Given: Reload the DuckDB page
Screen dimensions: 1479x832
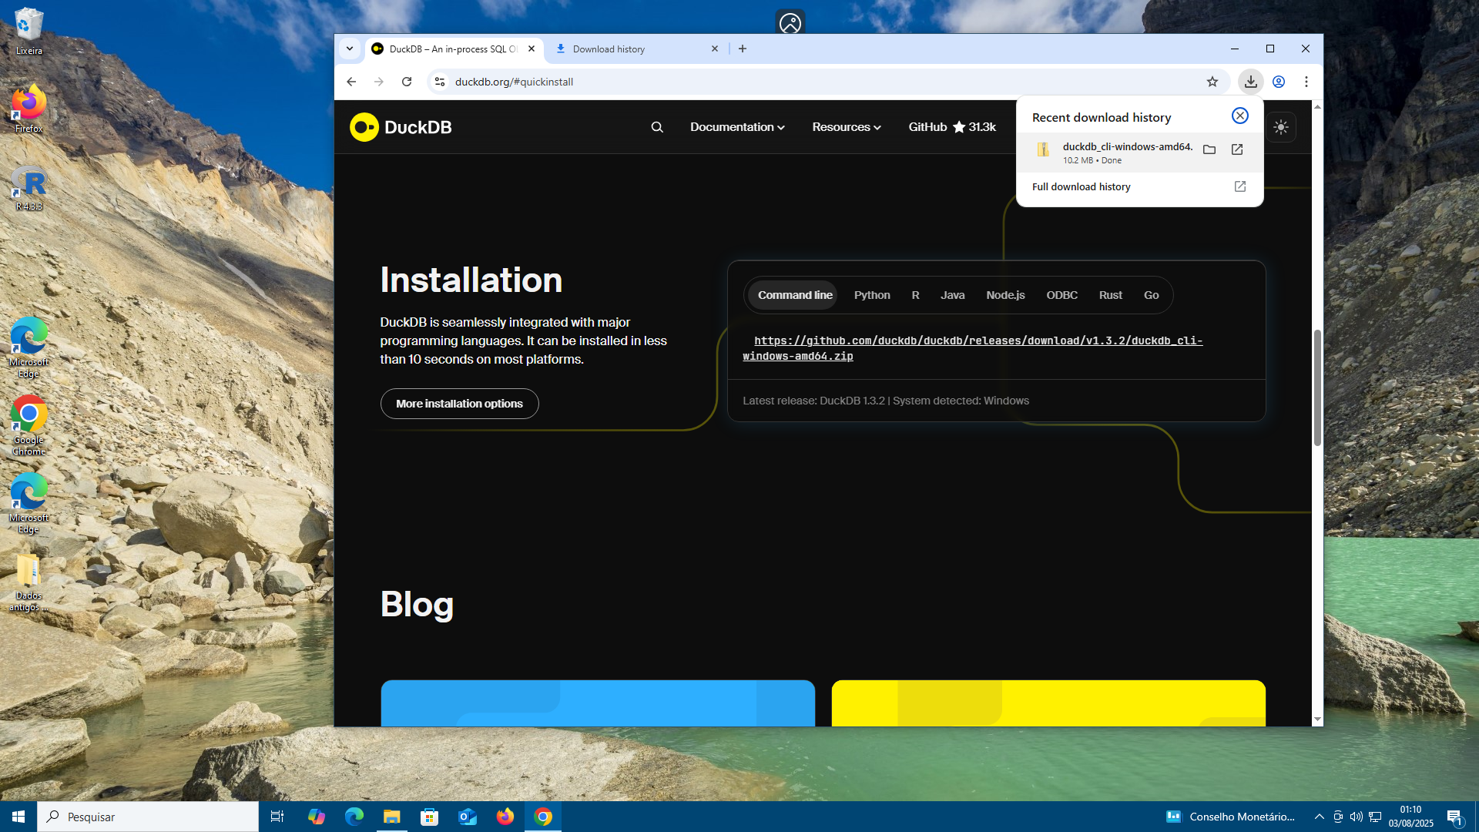Looking at the screenshot, I should coord(407,82).
